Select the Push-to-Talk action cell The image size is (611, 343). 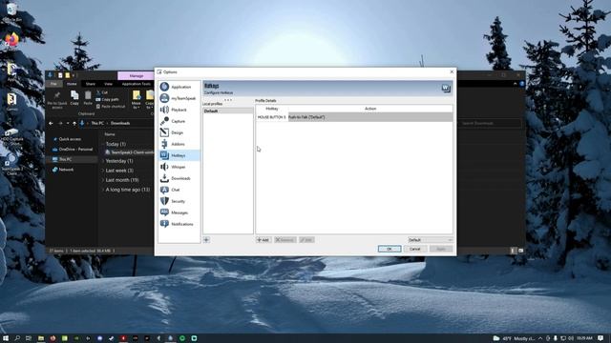point(370,117)
